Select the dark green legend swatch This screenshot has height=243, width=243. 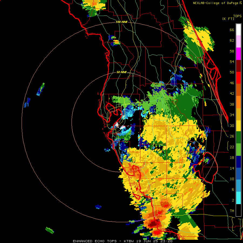pos(238,137)
